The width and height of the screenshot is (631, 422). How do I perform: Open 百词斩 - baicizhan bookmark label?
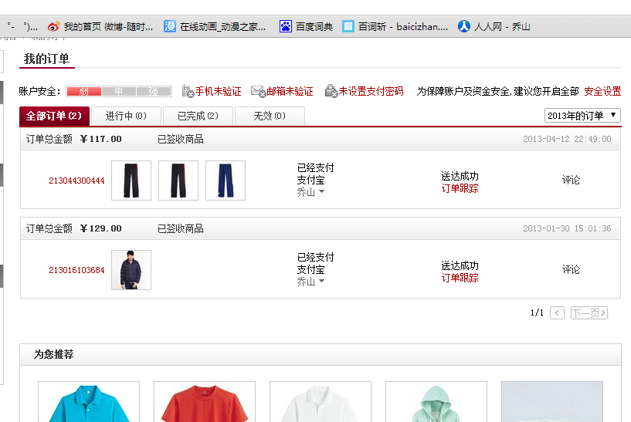pyautogui.click(x=403, y=26)
